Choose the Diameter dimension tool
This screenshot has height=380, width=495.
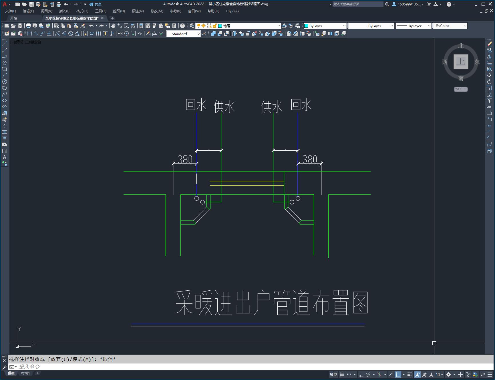(71, 34)
